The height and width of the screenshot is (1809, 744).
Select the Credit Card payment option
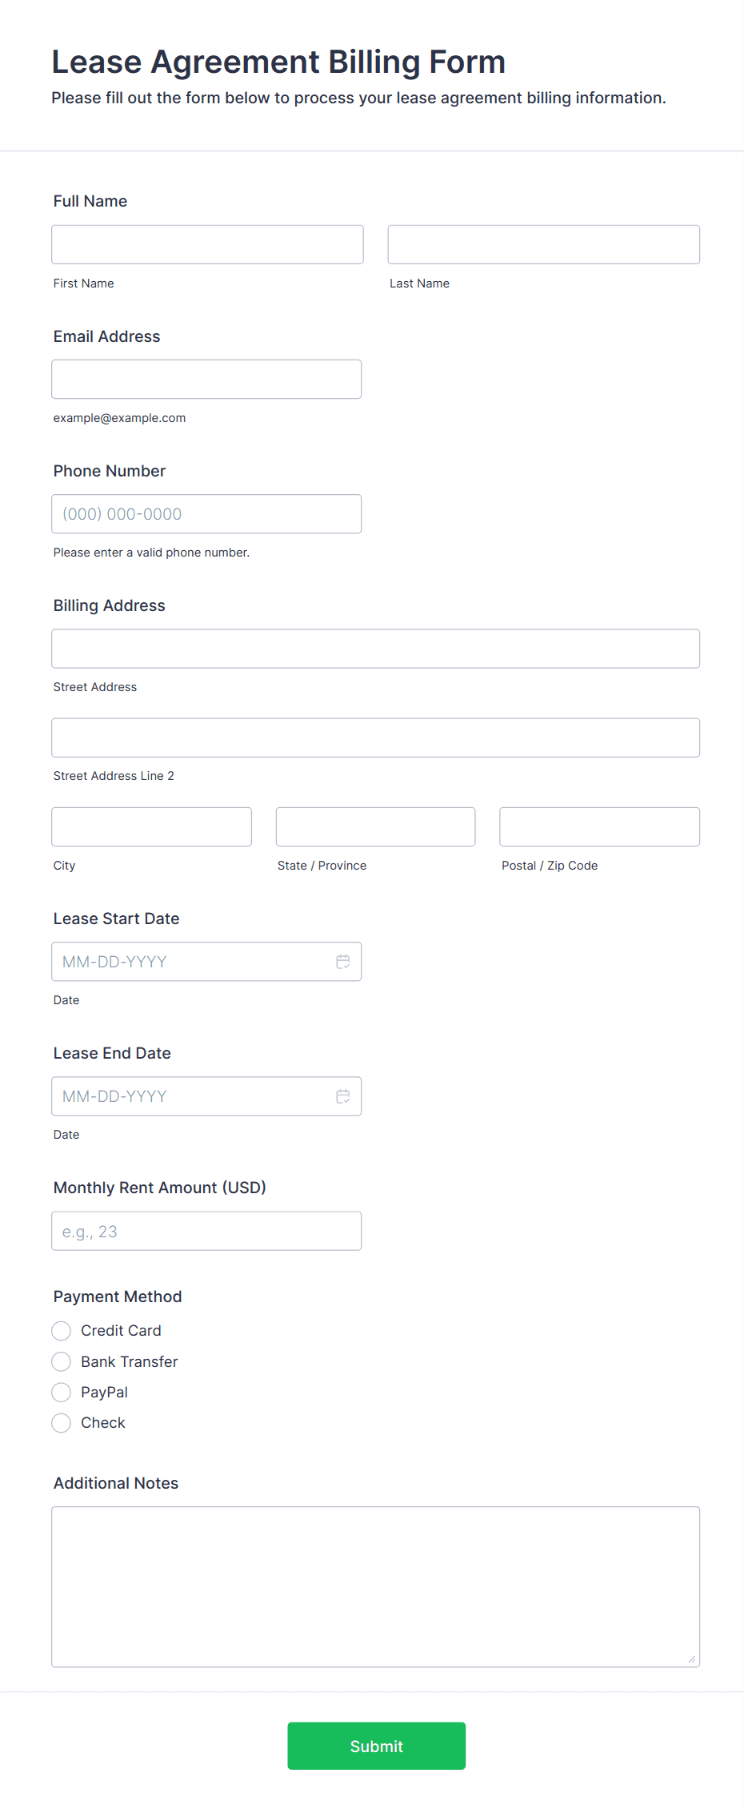pyautogui.click(x=62, y=1331)
